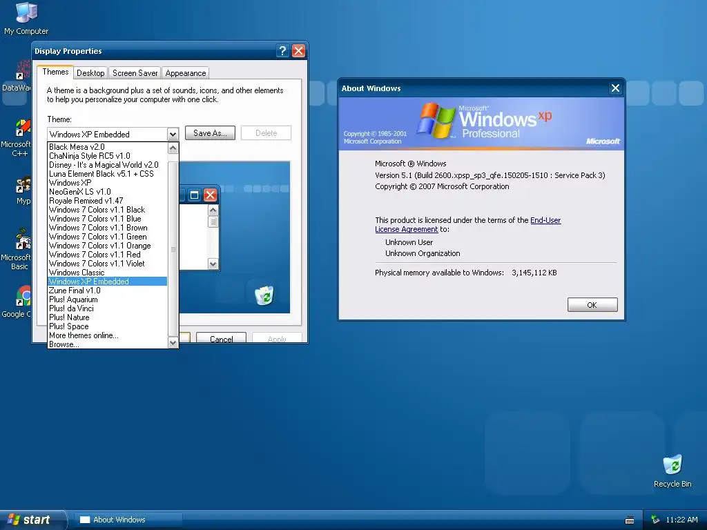Click the theme list scrollbar thumb
707x530 pixels.
tap(173, 249)
